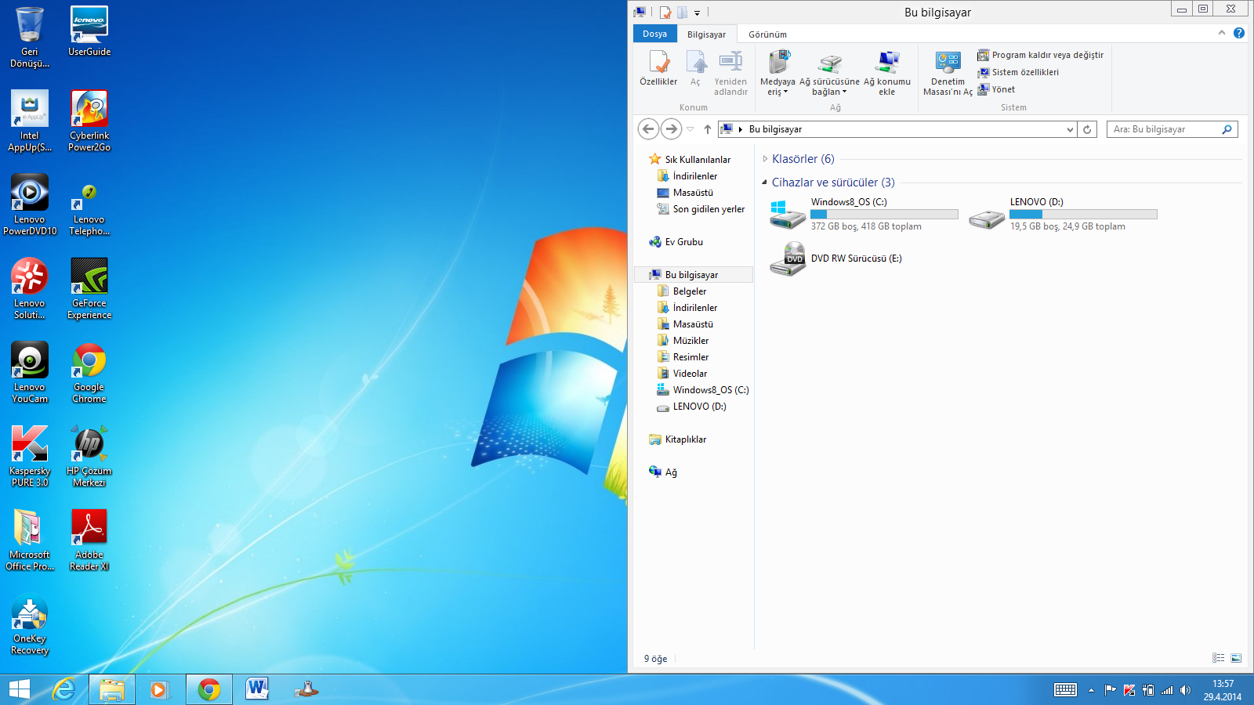The height and width of the screenshot is (705, 1254).
Task: Open Özellikler in the ribbon
Action: click(658, 67)
